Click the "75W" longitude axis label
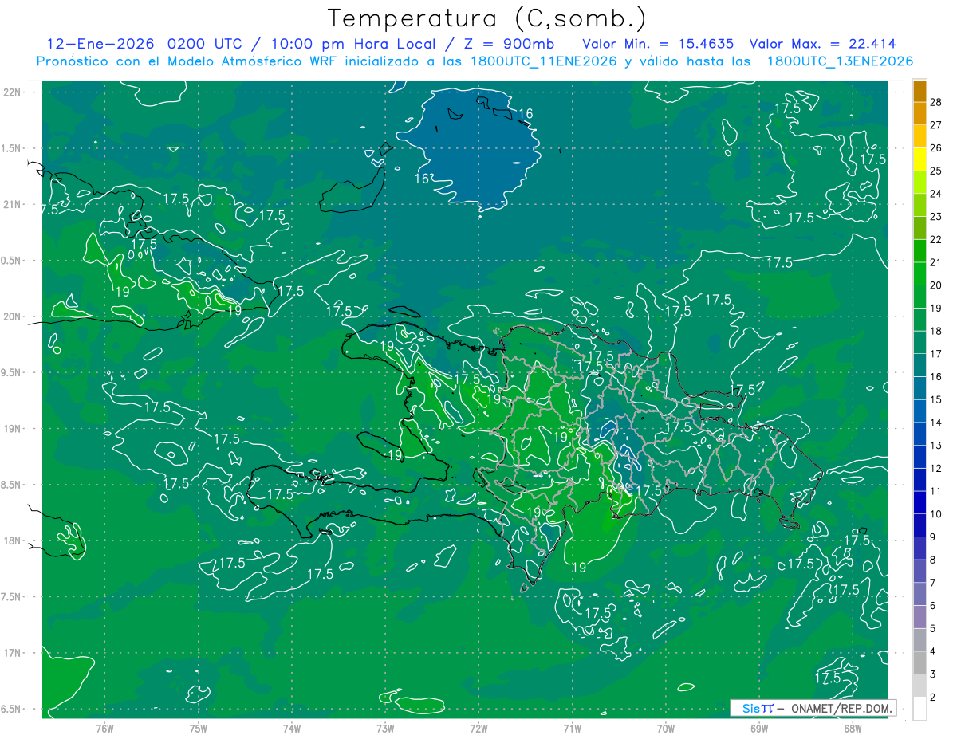The width and height of the screenshot is (957, 739). click(x=199, y=728)
